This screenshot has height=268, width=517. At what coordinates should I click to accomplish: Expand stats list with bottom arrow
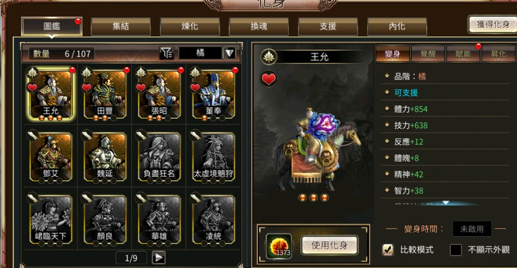coord(446,203)
